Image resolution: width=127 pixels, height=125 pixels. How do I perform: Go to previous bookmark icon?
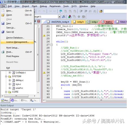[x=65, y=11]
